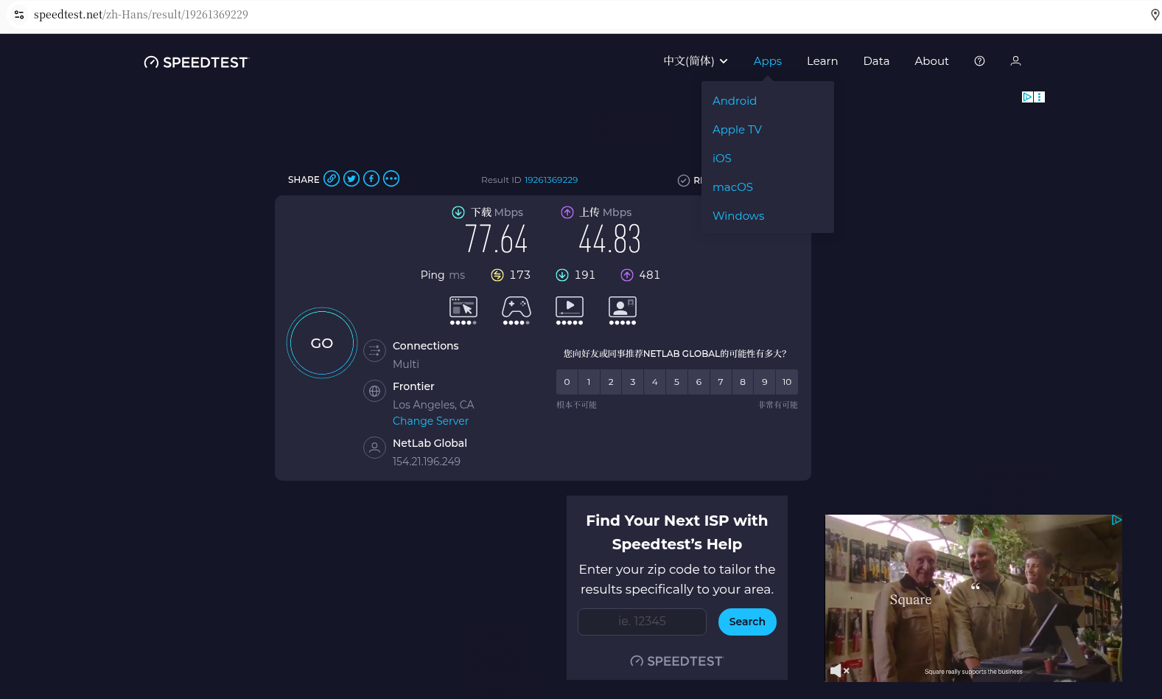1162x699 pixels.
Task: Select Android from Apps menu
Action: [735, 101]
